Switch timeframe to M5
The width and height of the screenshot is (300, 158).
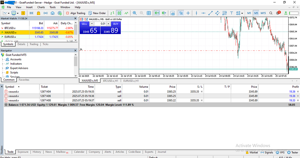[256, 13]
